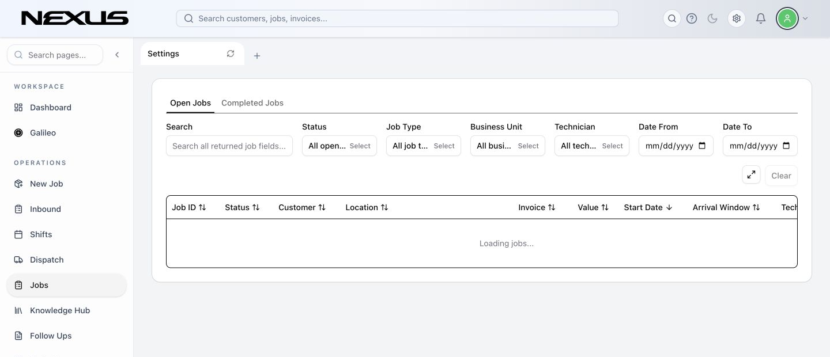Click the Jobs icon in sidebar
This screenshot has height=357, width=830.
click(18, 285)
